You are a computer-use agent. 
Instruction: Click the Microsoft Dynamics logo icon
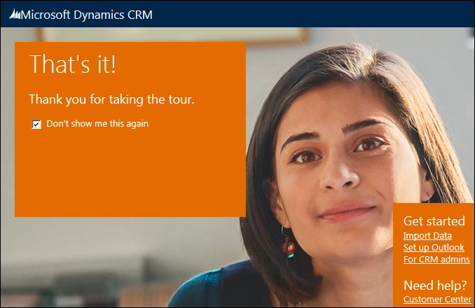click(x=15, y=15)
